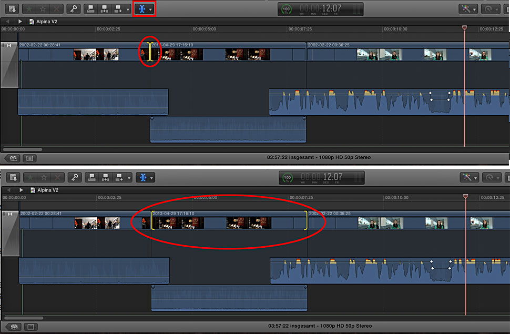Image resolution: width=510 pixels, height=334 pixels.
Task: Click the Enhancements magic wand, upper toolbar
Action: click(466, 9)
